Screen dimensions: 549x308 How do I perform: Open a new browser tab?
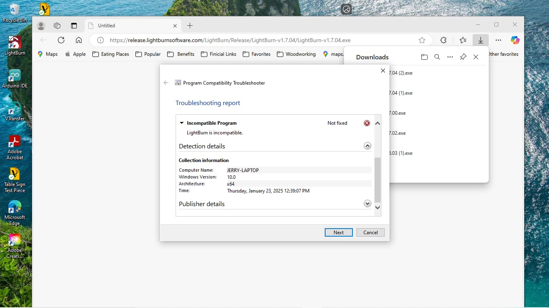(x=190, y=26)
